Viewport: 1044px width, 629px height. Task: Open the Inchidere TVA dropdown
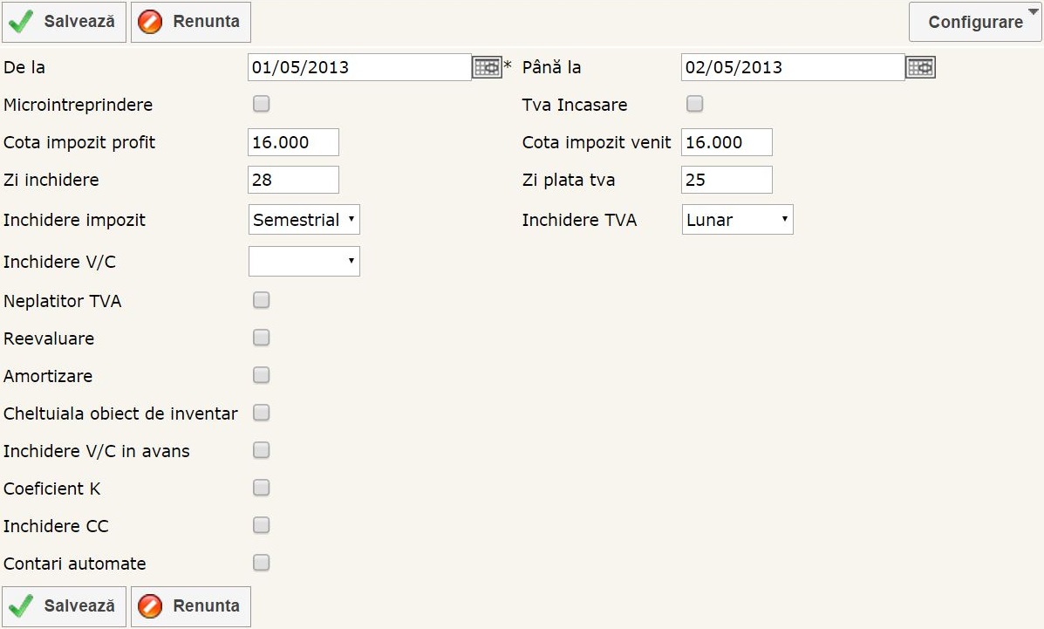737,220
